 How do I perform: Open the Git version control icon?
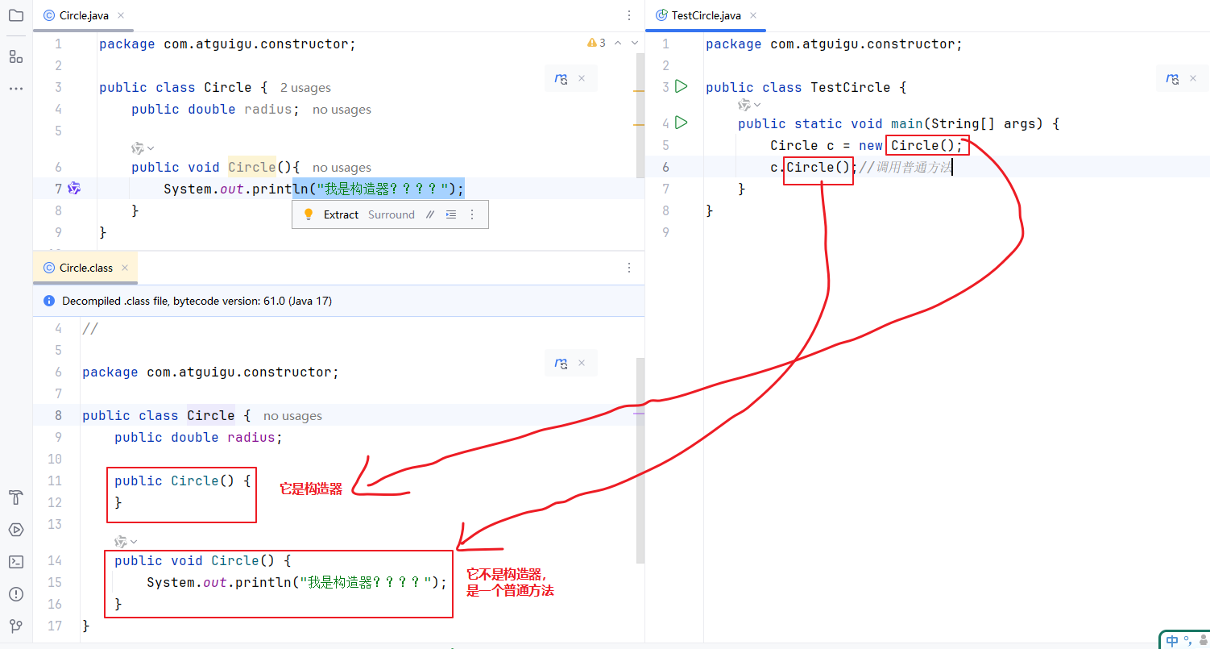(x=15, y=626)
